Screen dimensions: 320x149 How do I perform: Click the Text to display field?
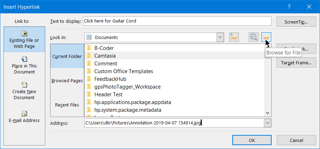(177, 21)
